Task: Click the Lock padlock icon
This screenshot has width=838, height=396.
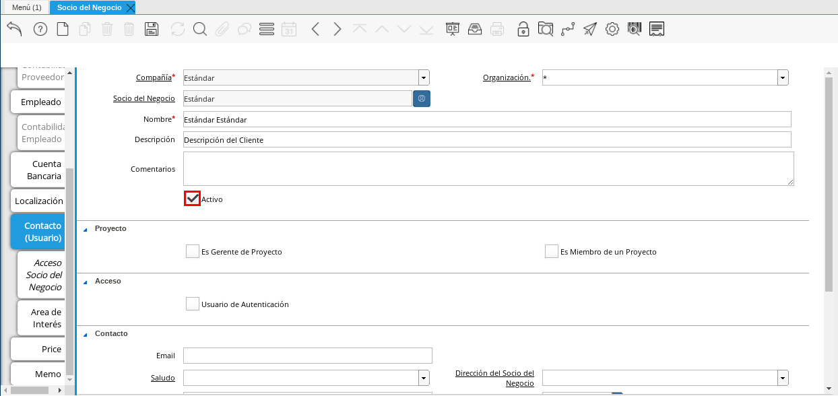Action: coord(523,29)
